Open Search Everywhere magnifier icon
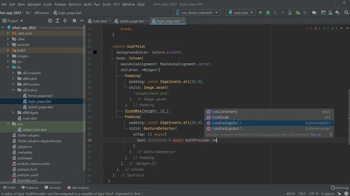The image size is (350, 196). pos(346,13)
